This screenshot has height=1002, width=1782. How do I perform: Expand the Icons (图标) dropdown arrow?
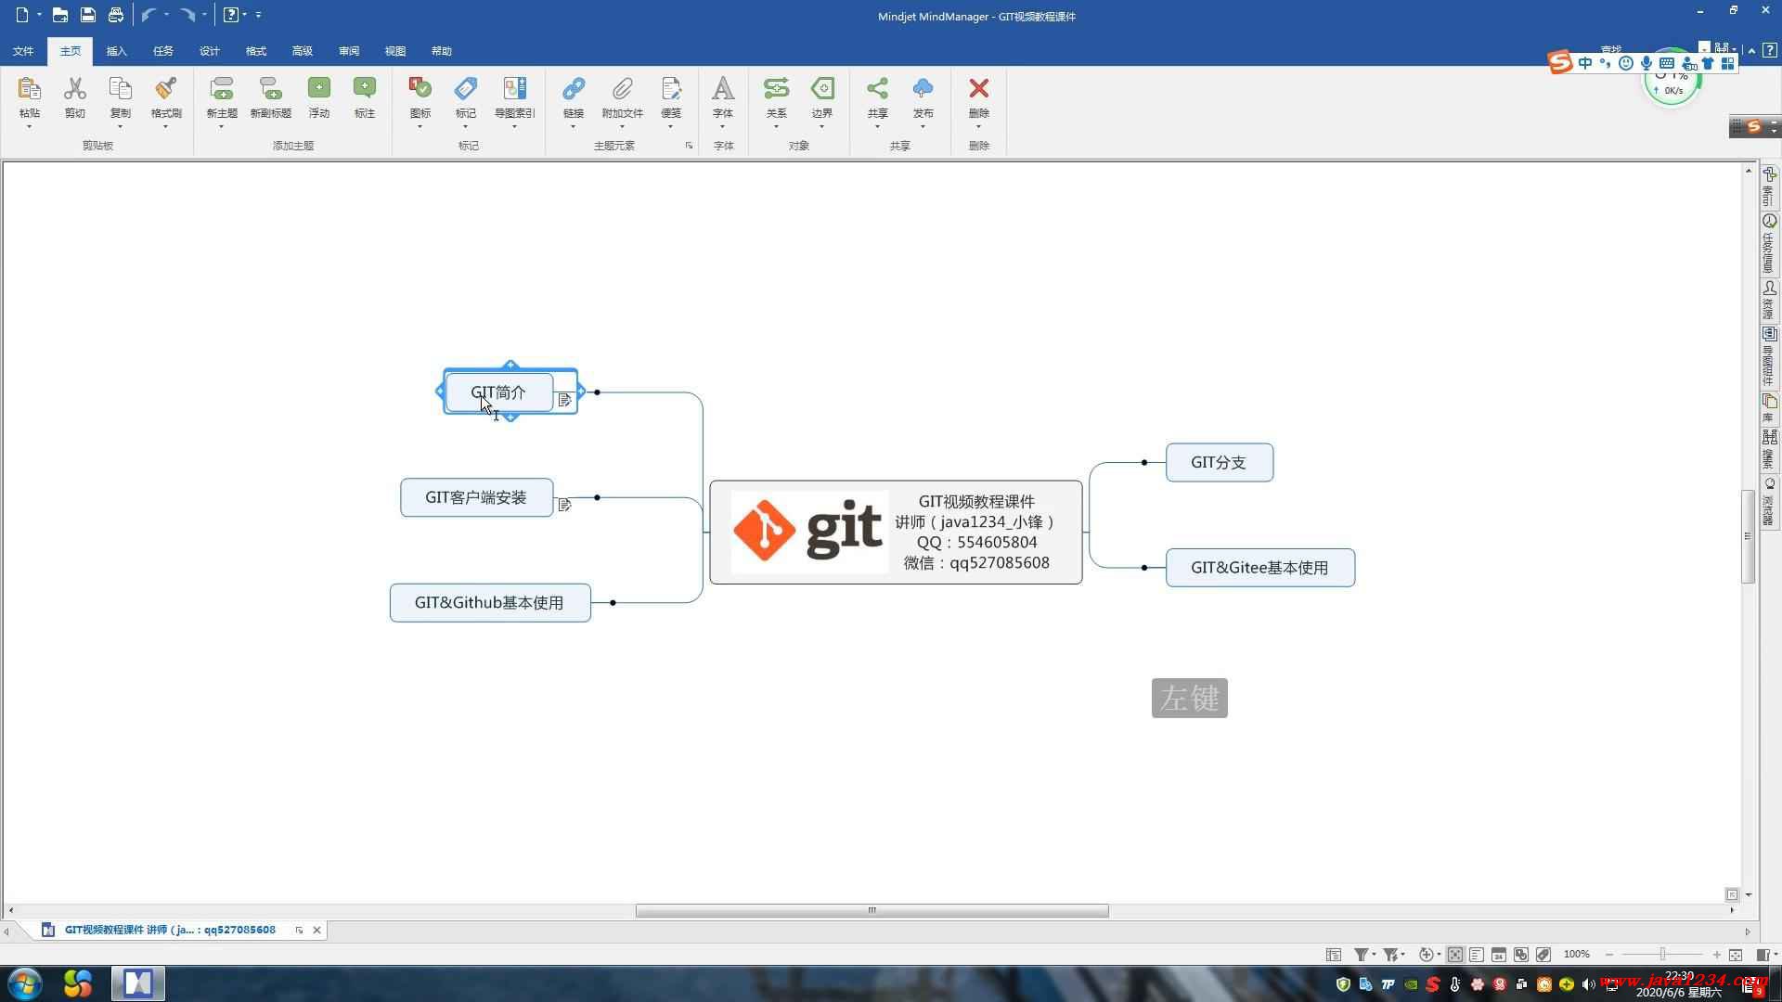coord(420,126)
